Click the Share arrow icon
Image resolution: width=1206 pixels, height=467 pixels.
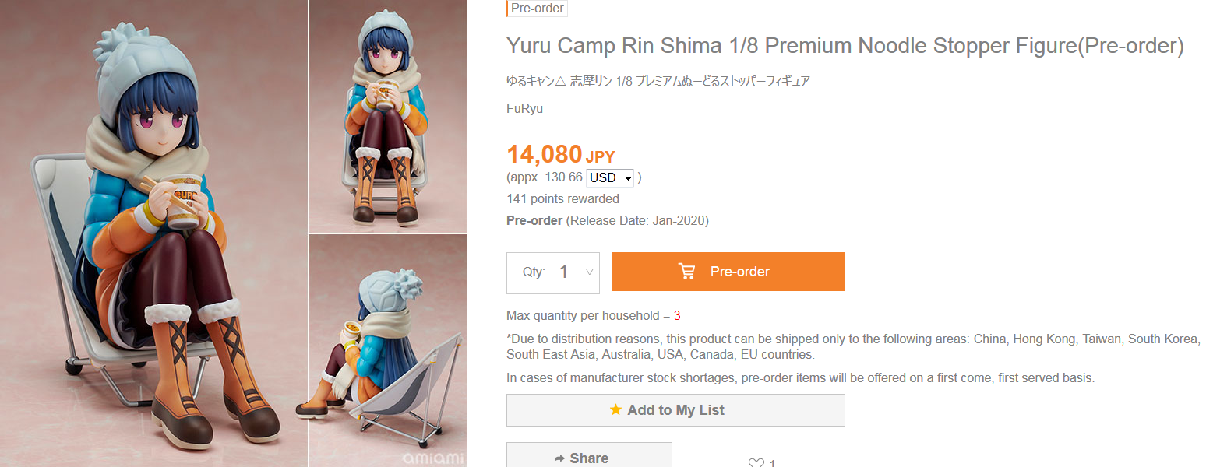pyautogui.click(x=559, y=458)
